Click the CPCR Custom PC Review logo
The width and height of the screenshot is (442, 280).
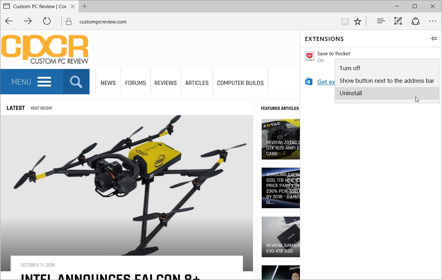[45, 49]
